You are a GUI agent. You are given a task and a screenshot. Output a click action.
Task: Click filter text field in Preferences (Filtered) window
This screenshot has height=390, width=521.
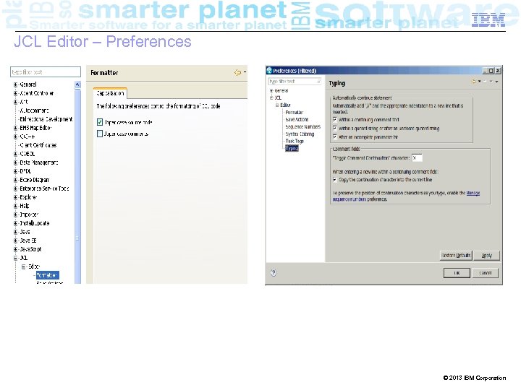click(x=295, y=81)
